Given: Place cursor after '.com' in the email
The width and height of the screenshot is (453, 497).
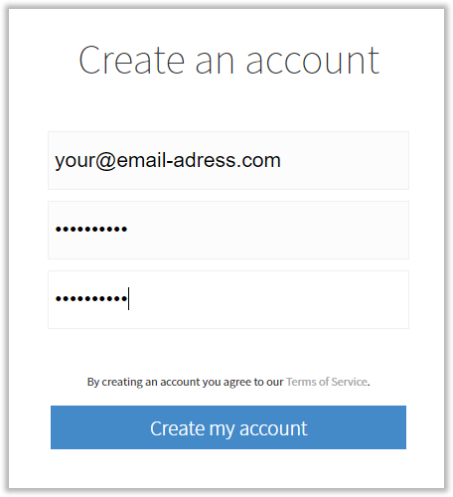Looking at the screenshot, I should [x=281, y=161].
